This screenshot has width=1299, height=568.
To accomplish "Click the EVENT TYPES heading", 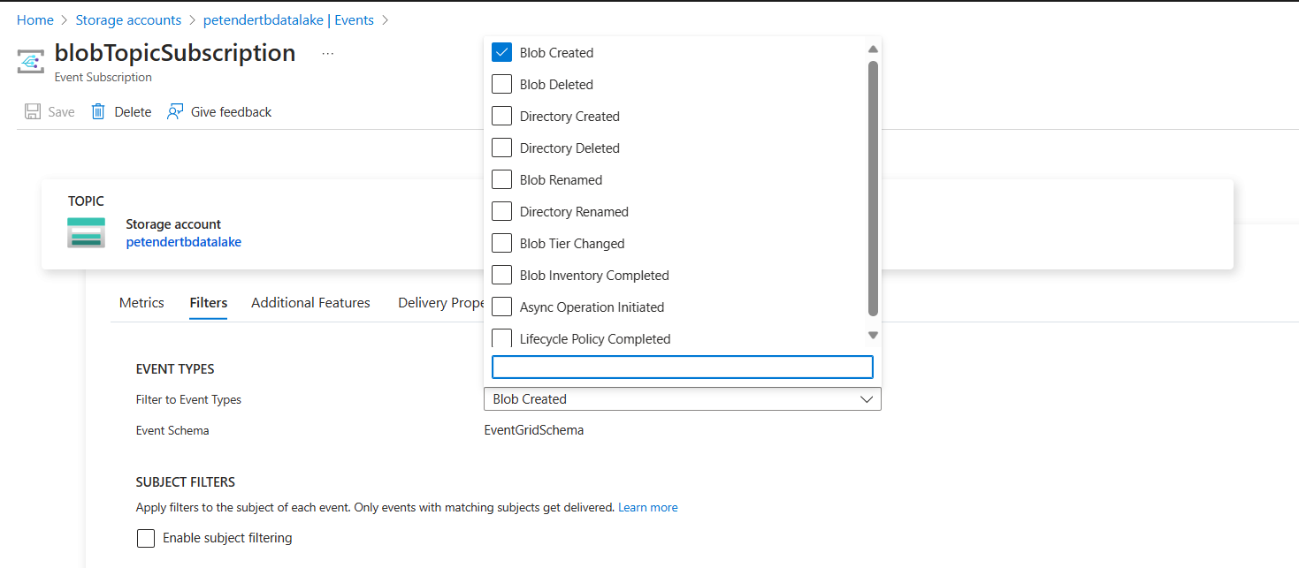I will (x=175, y=369).
